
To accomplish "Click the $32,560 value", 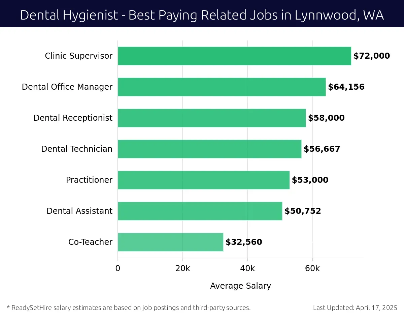I will pos(244,242).
